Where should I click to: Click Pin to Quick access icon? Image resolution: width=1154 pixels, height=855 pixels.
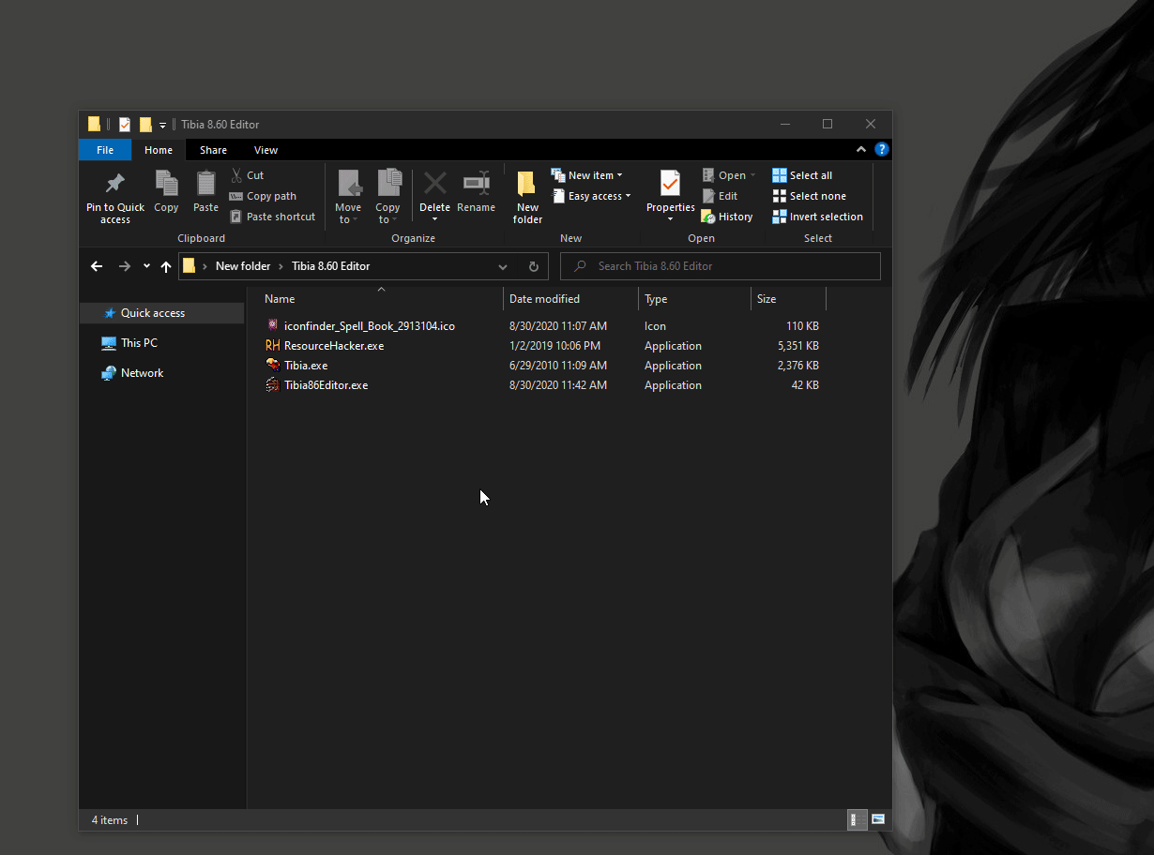[115, 183]
